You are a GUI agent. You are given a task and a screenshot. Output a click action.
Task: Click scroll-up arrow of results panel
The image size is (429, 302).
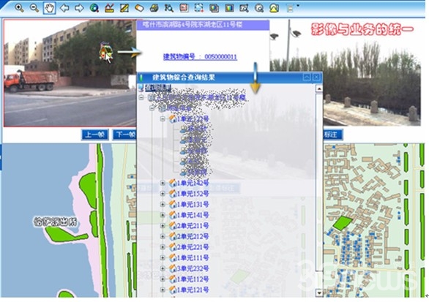click(x=319, y=88)
